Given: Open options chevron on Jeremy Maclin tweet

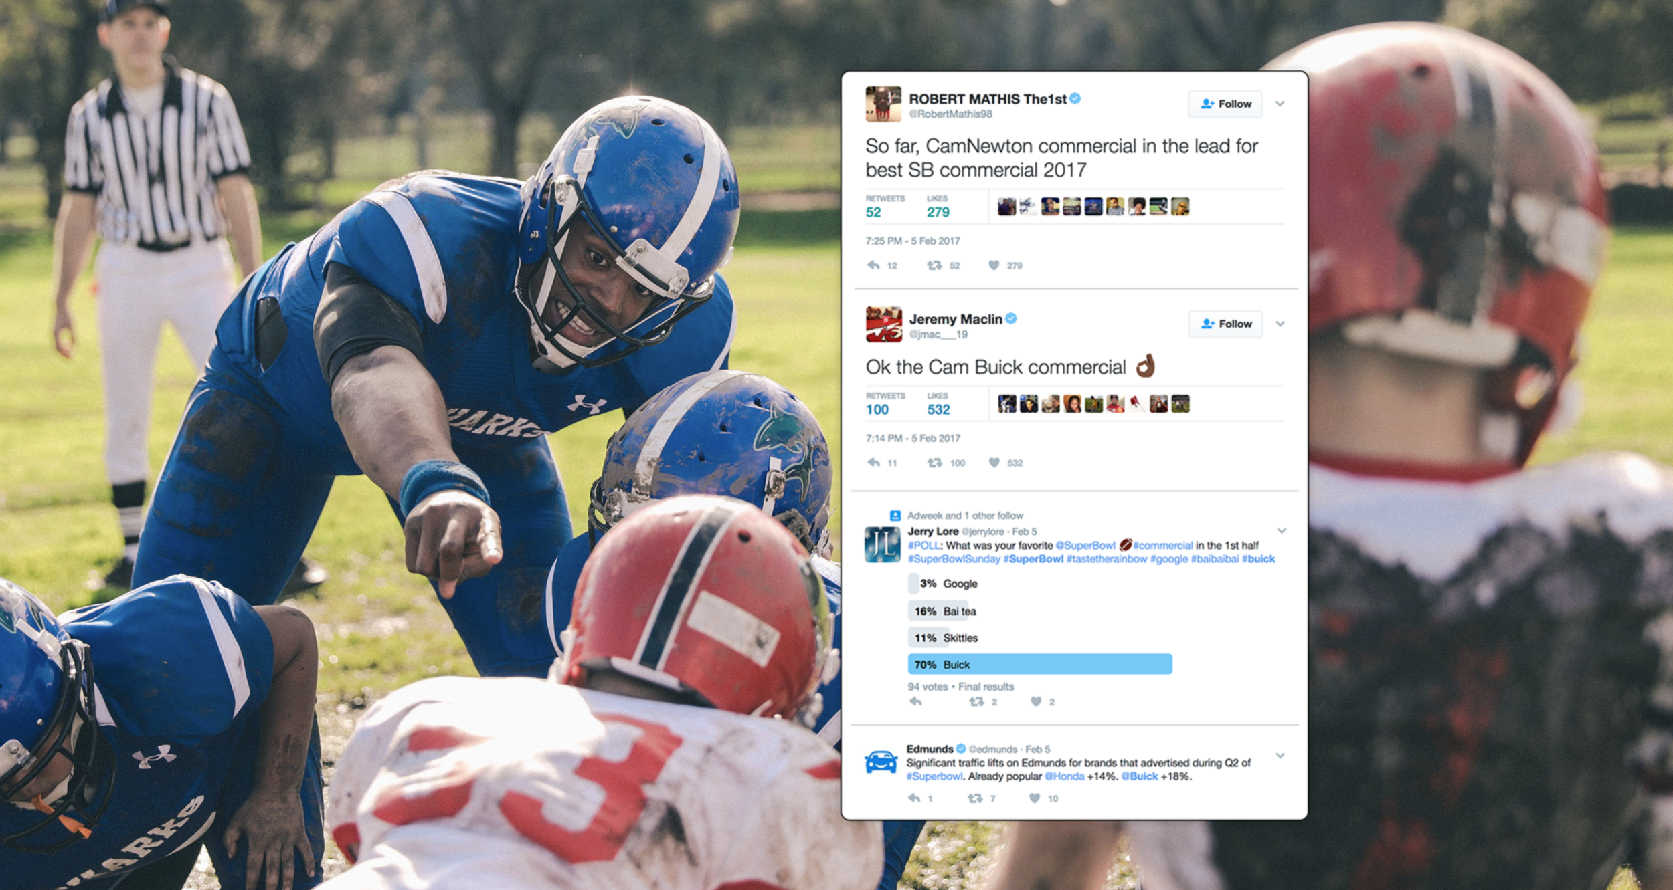Looking at the screenshot, I should click(x=1280, y=324).
